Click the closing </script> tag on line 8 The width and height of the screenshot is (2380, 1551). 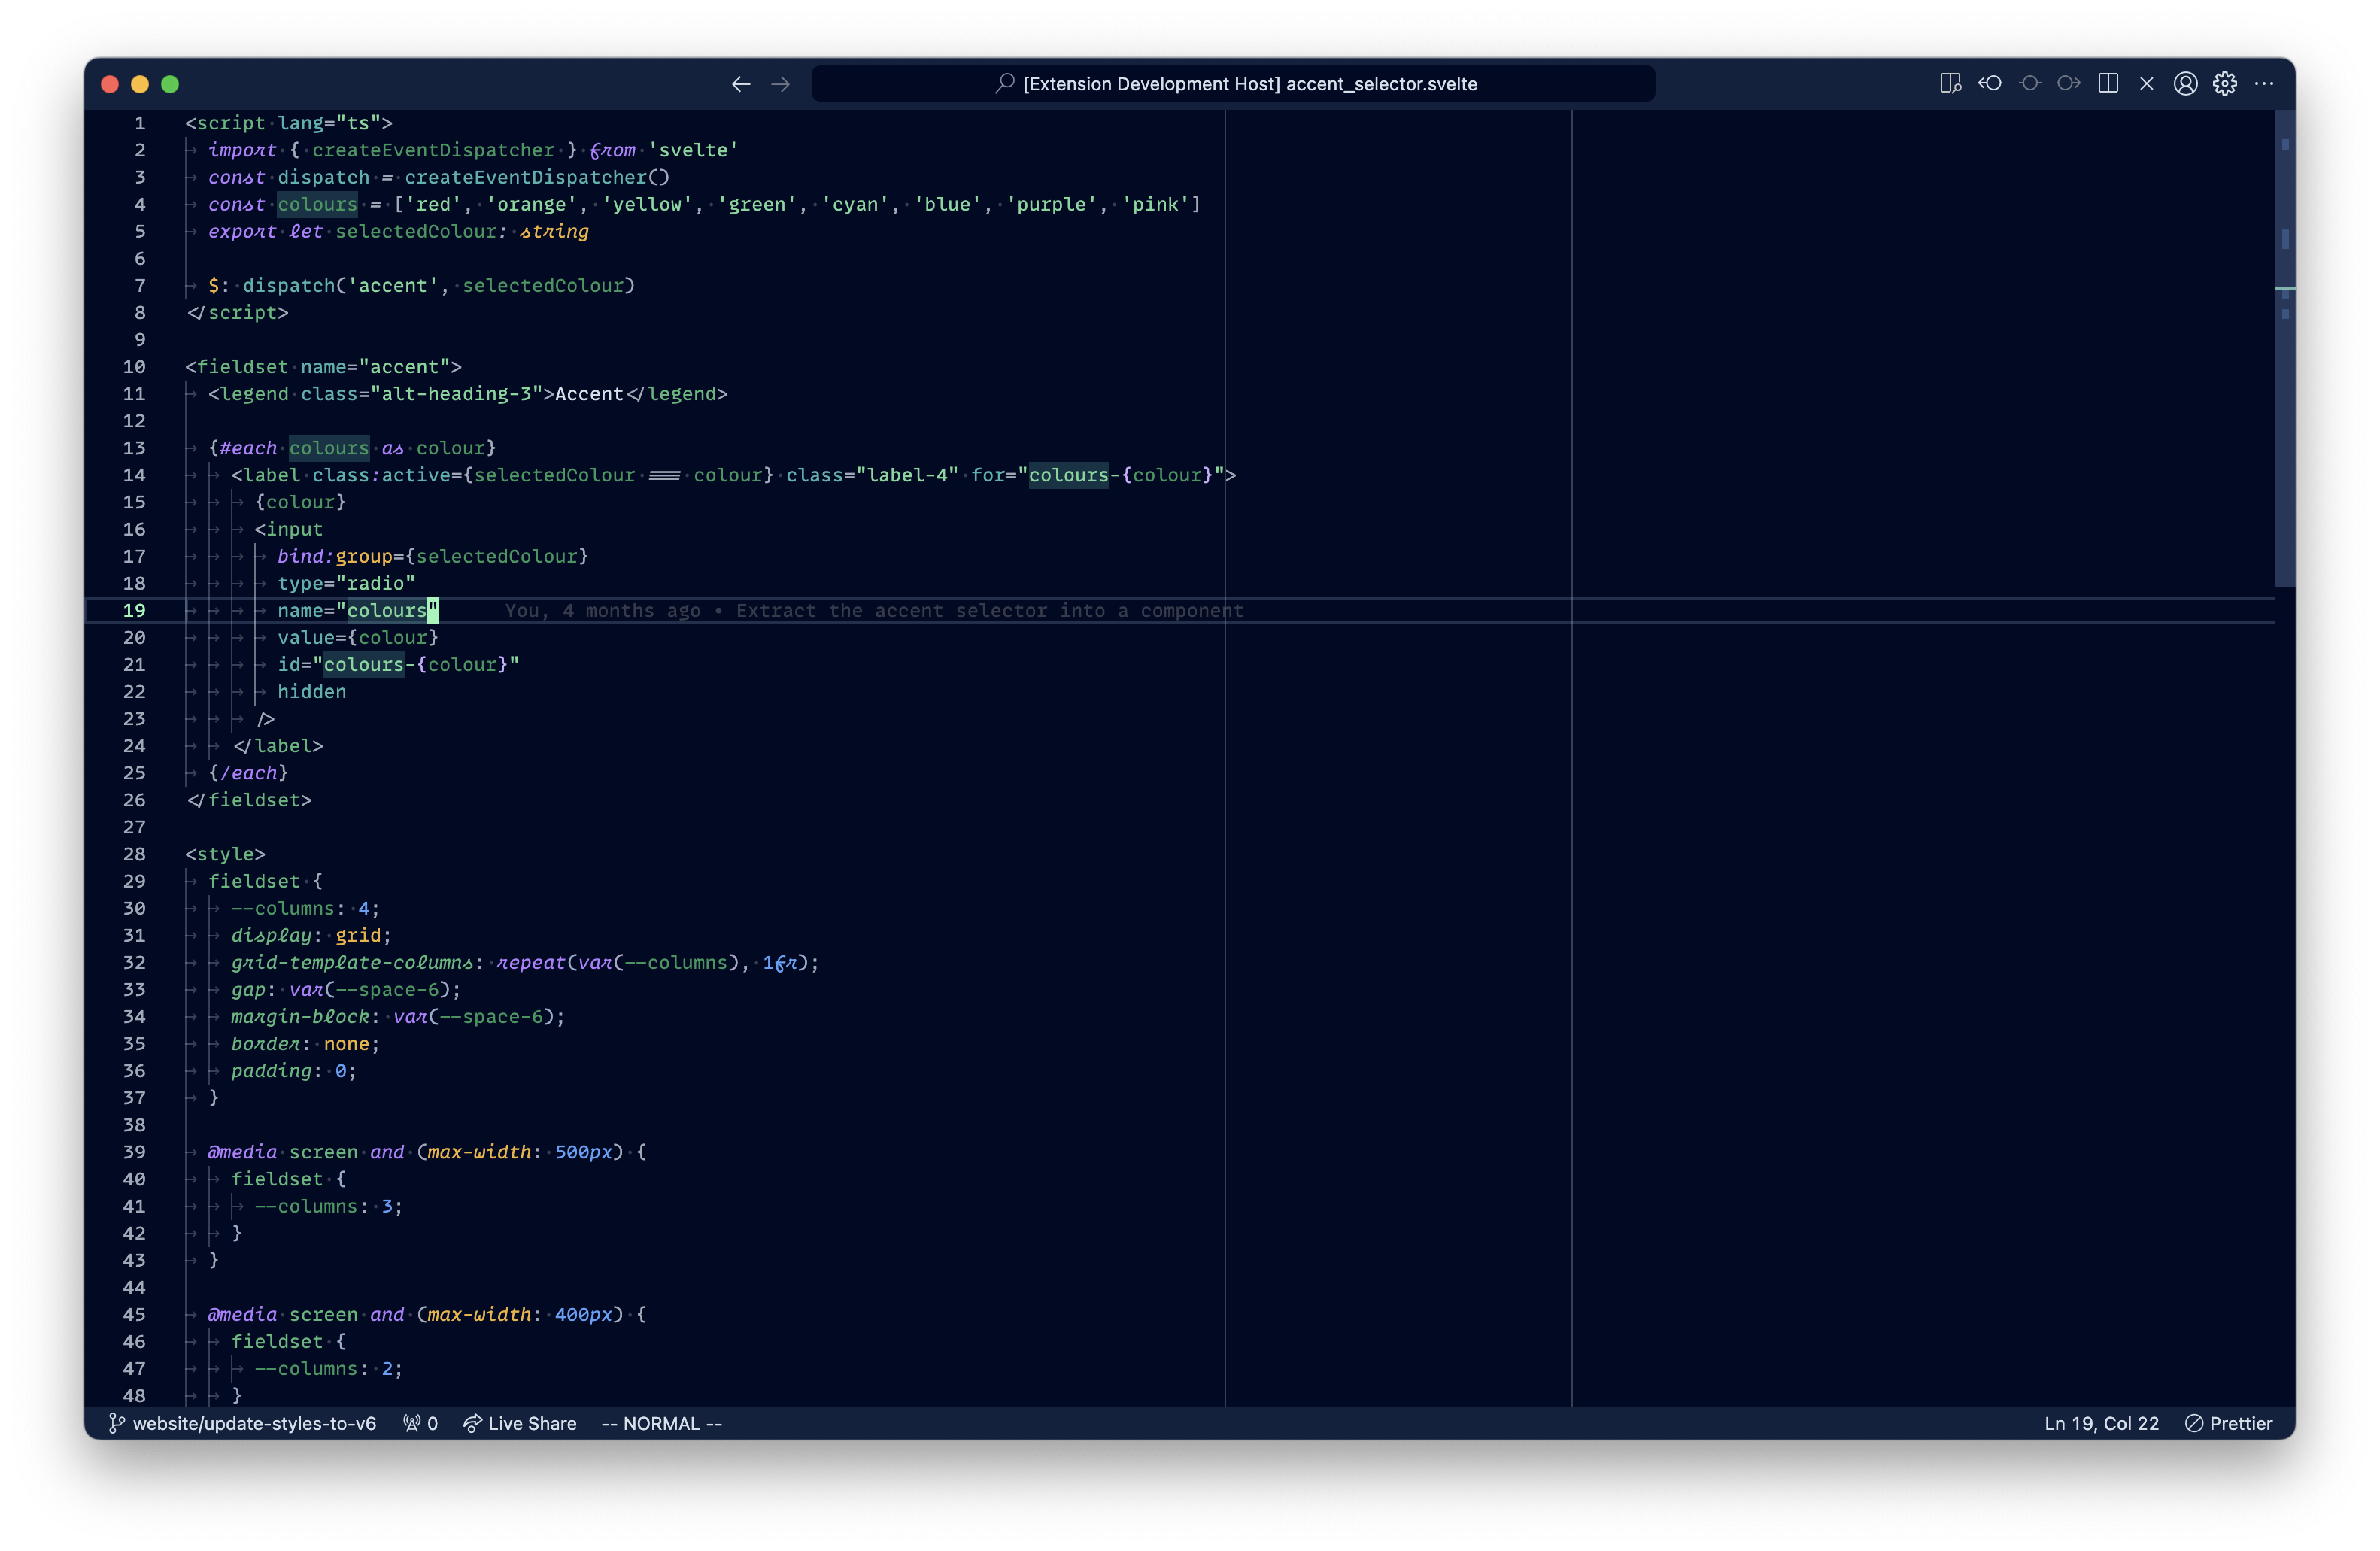[x=237, y=312]
